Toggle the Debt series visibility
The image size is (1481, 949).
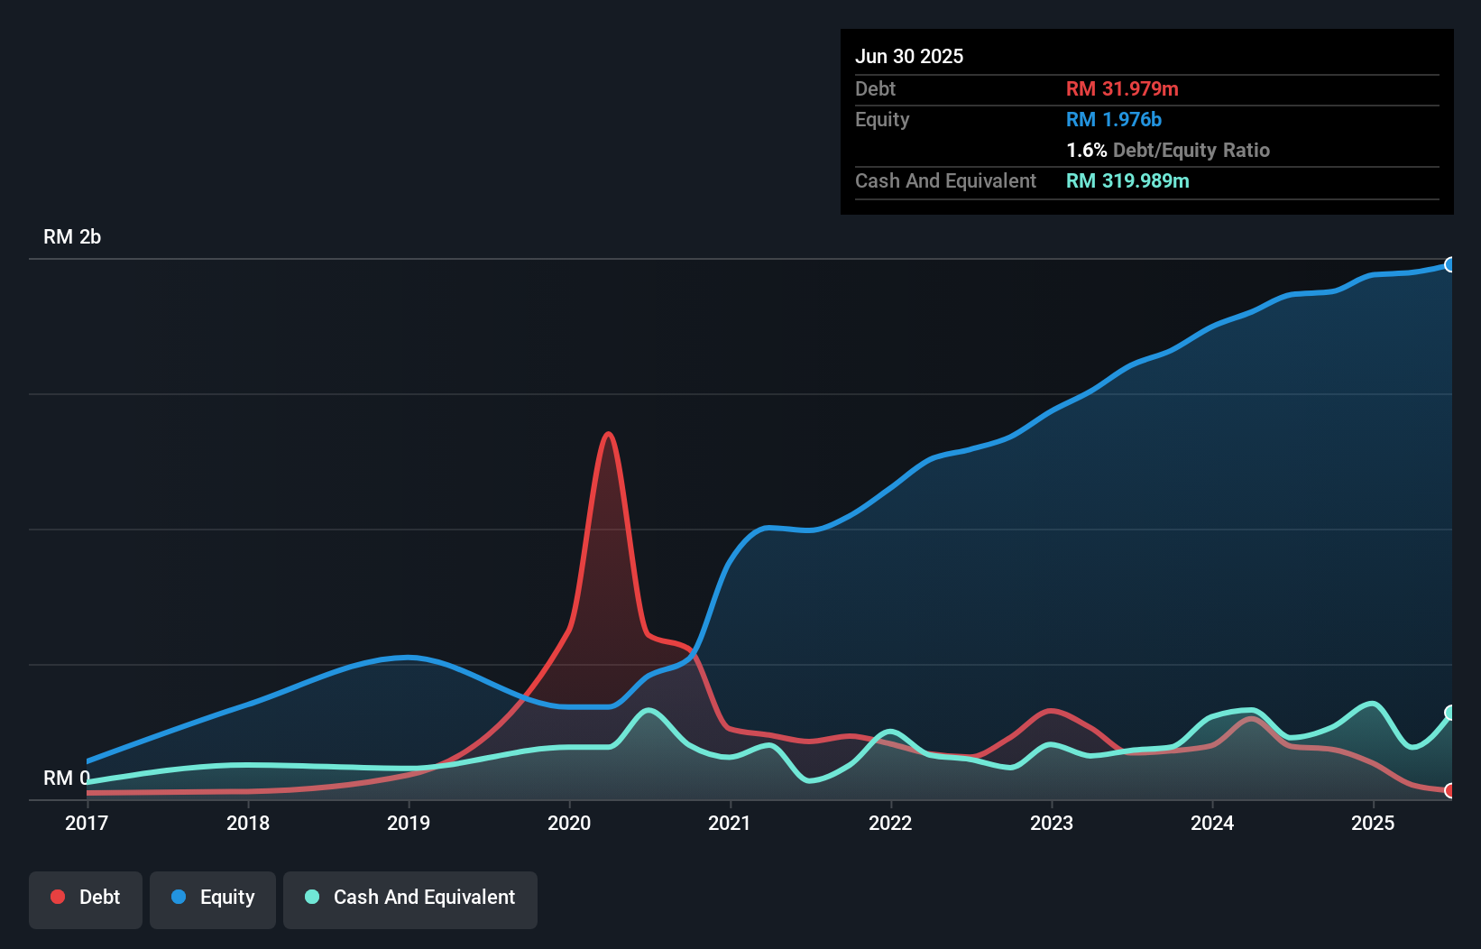(x=86, y=898)
